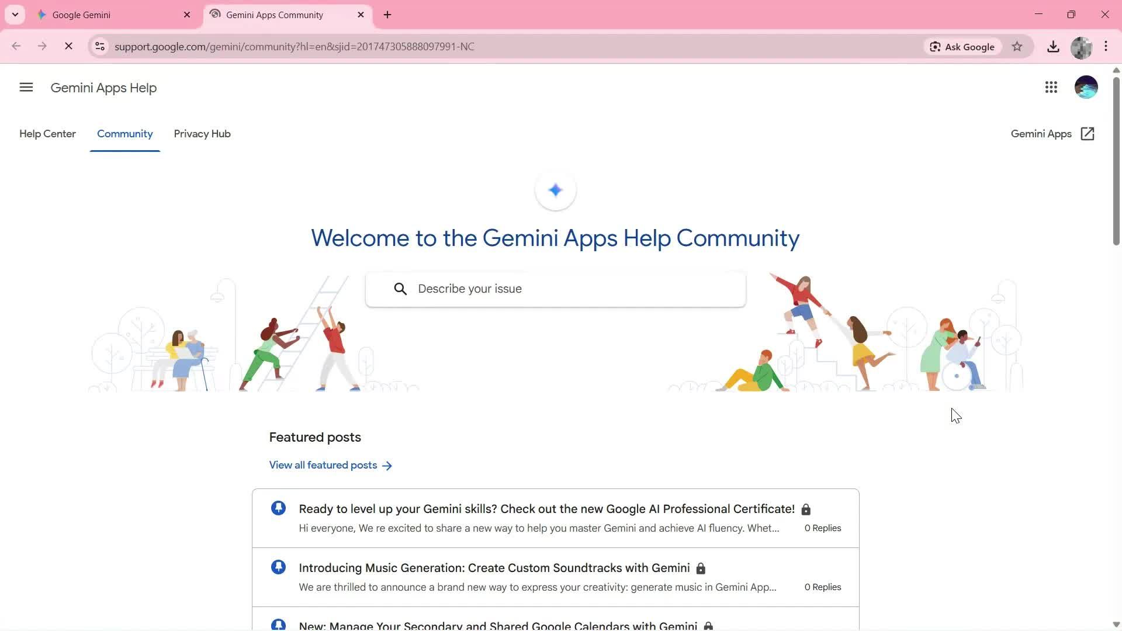Screen dimensions: 1122x631
Task: Open the navigation hamburger menu
Action: [26, 87]
